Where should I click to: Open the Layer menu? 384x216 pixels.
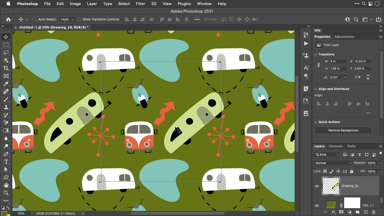(x=92, y=4)
